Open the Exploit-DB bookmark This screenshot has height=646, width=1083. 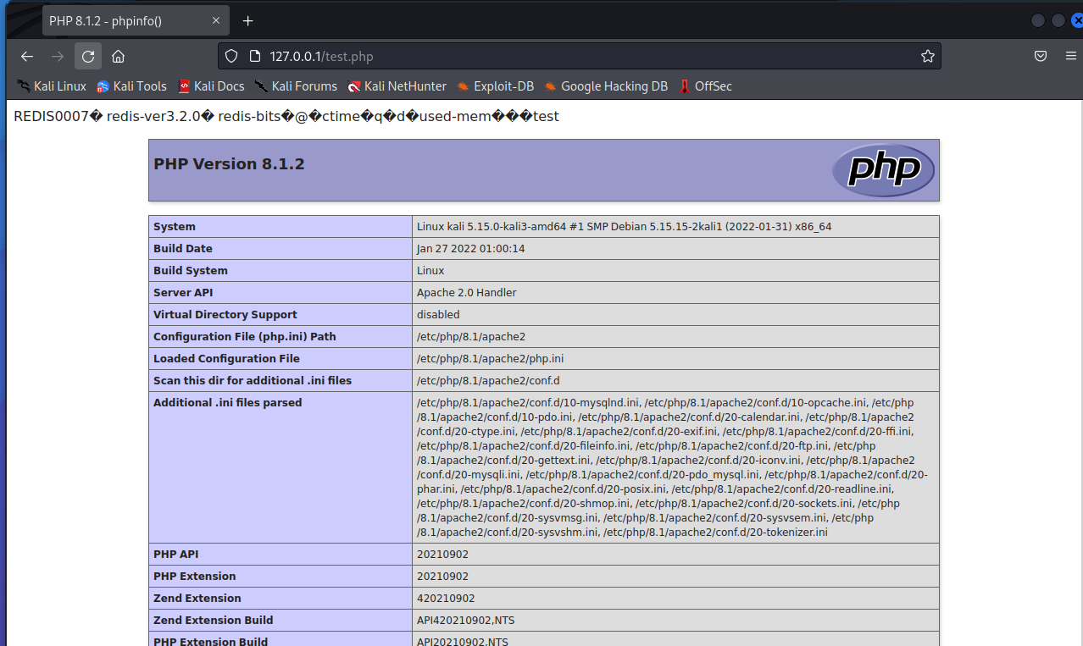click(495, 86)
